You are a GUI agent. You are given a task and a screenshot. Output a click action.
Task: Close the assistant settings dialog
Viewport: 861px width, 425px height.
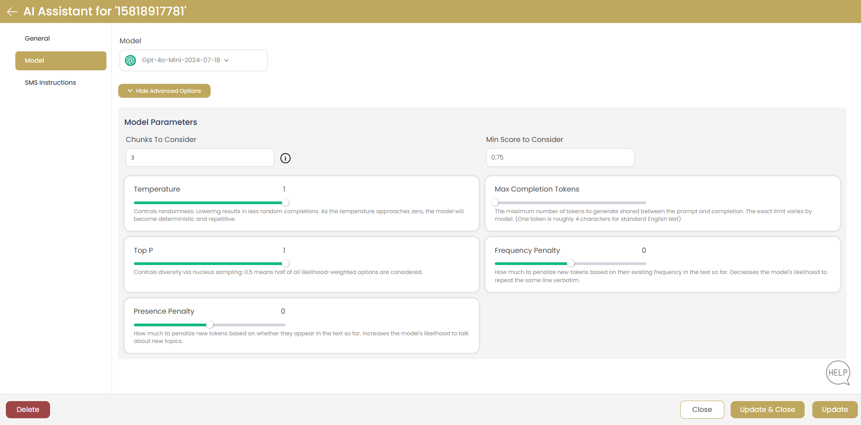(x=701, y=409)
